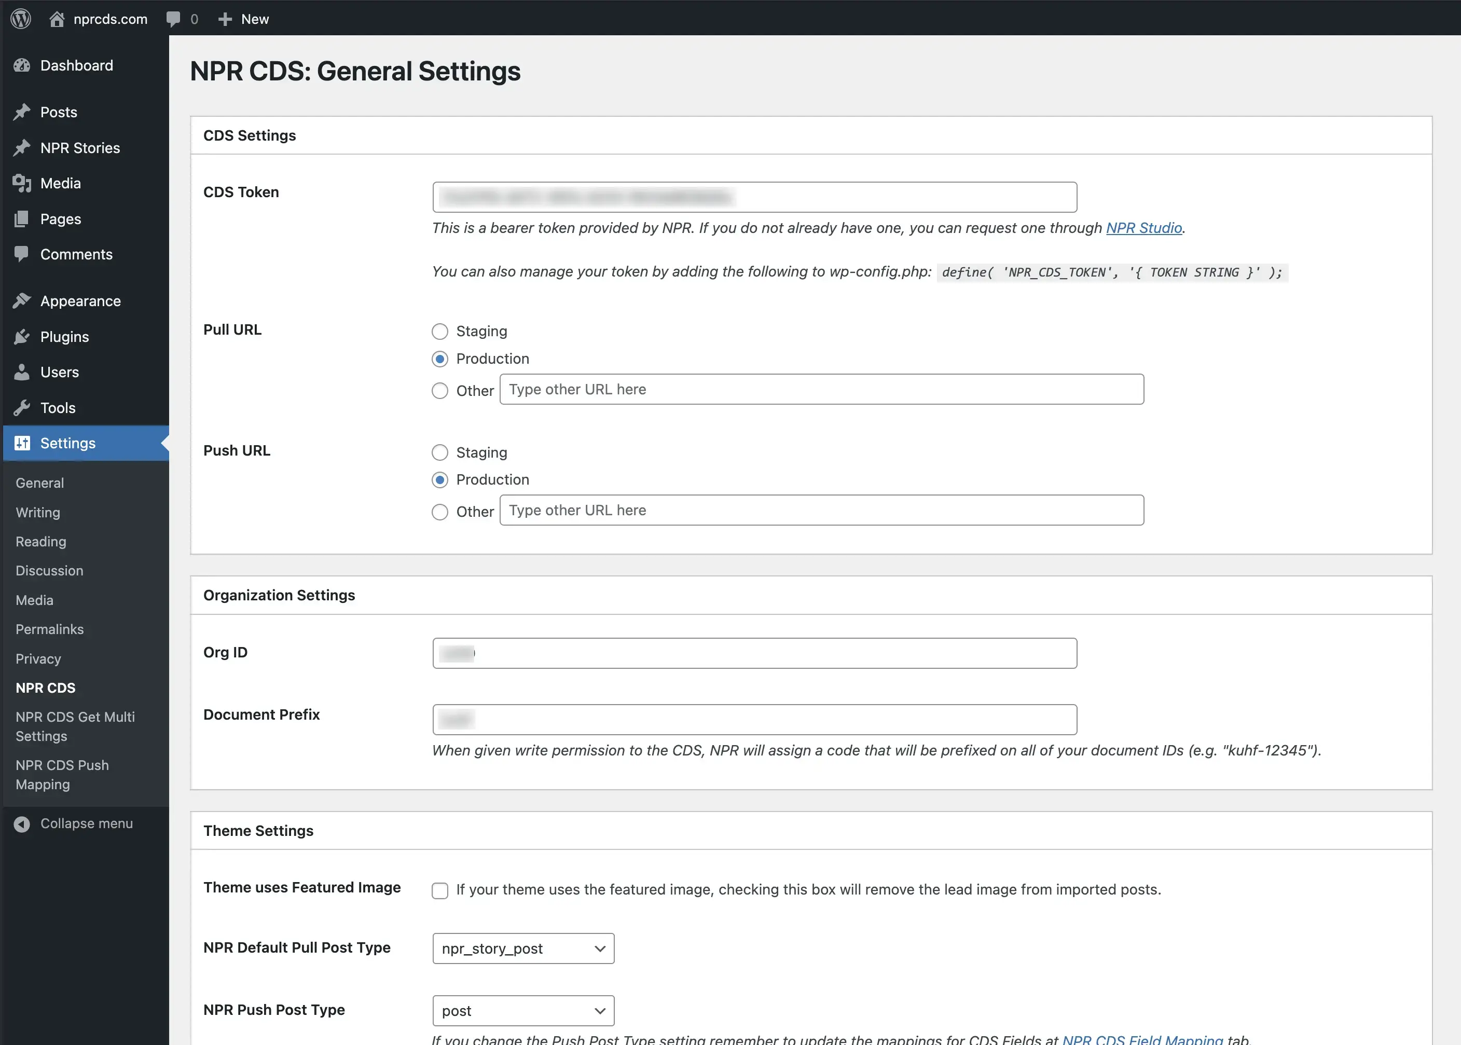Click the Collapse menu arrow icon
The width and height of the screenshot is (1461, 1045).
click(22, 824)
